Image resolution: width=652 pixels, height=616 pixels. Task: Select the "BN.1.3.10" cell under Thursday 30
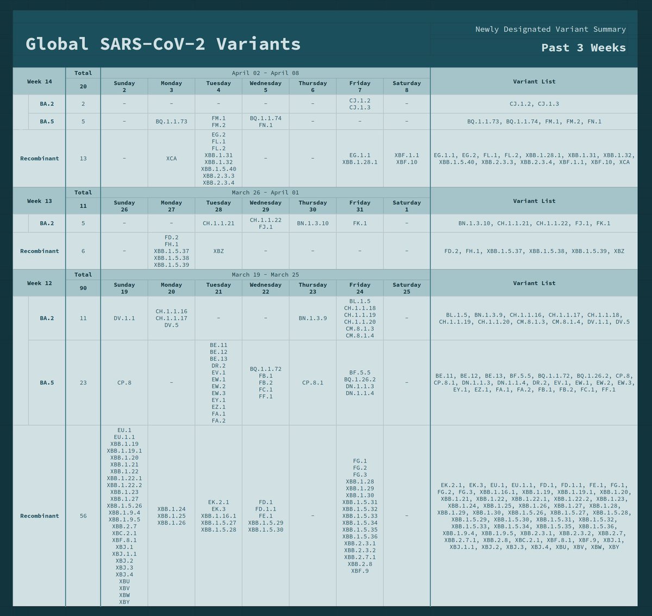click(x=313, y=223)
